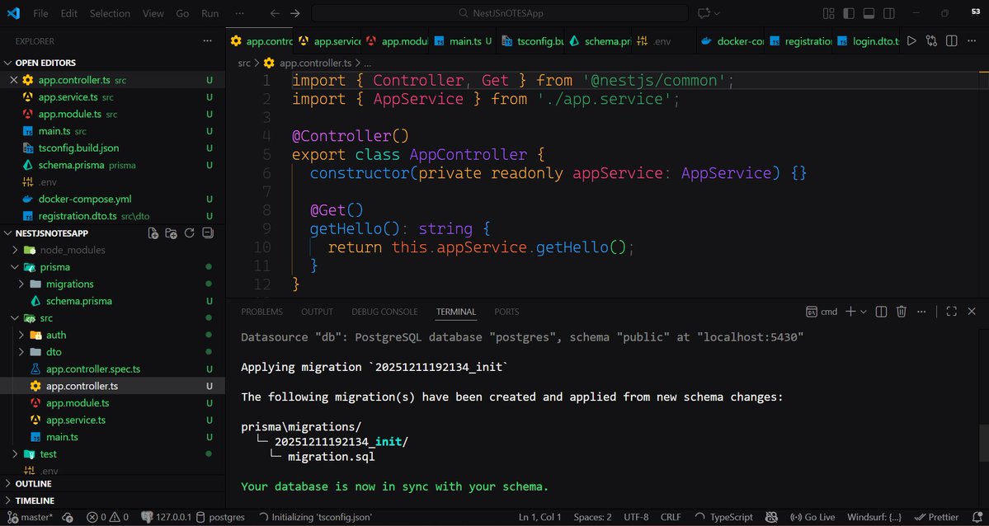Open editor More Actions ellipsis

[x=972, y=41]
